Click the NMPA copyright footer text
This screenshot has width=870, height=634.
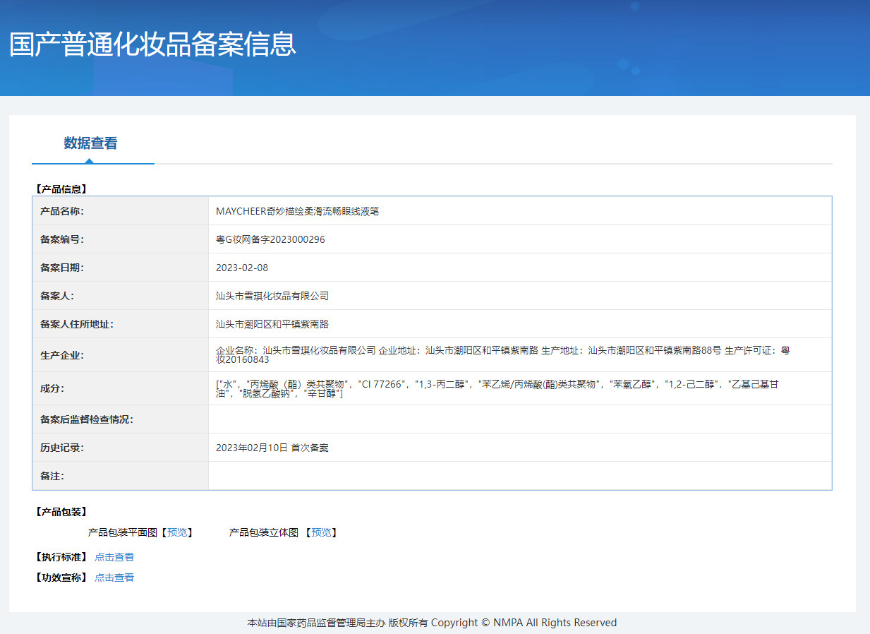(432, 623)
